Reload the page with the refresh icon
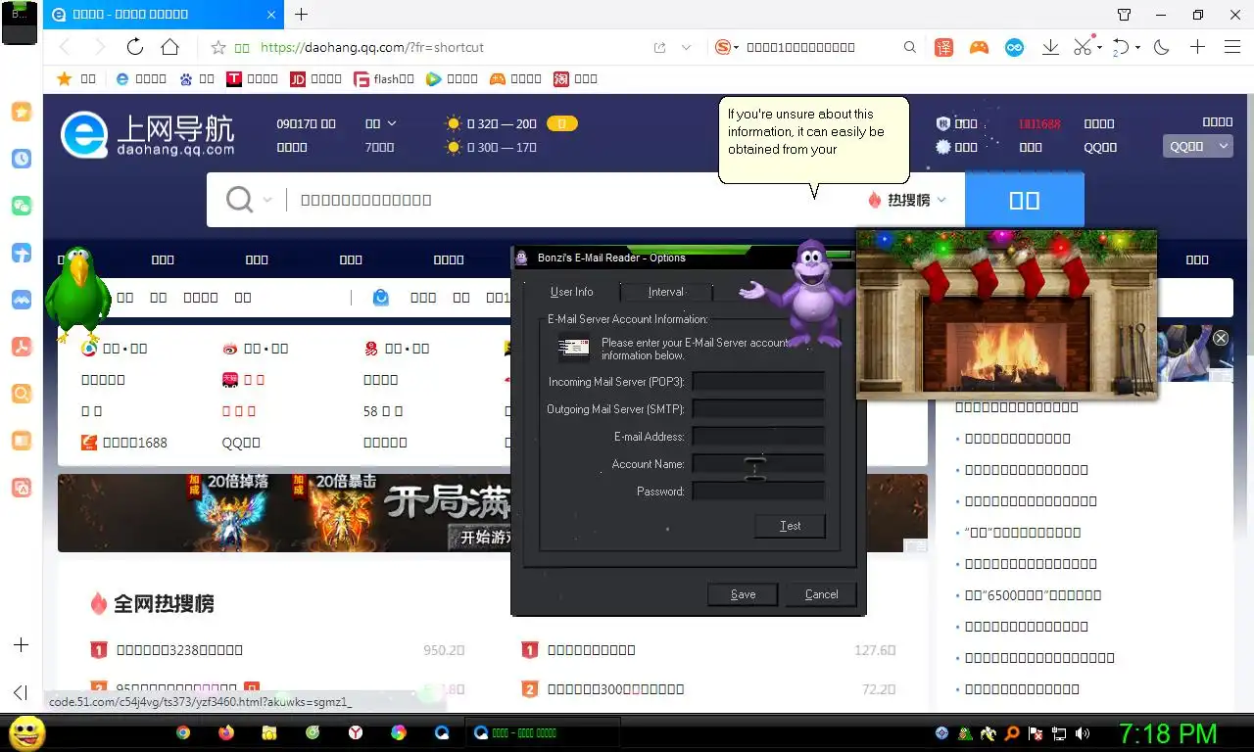Screen dimensions: 1254x752 (135, 47)
